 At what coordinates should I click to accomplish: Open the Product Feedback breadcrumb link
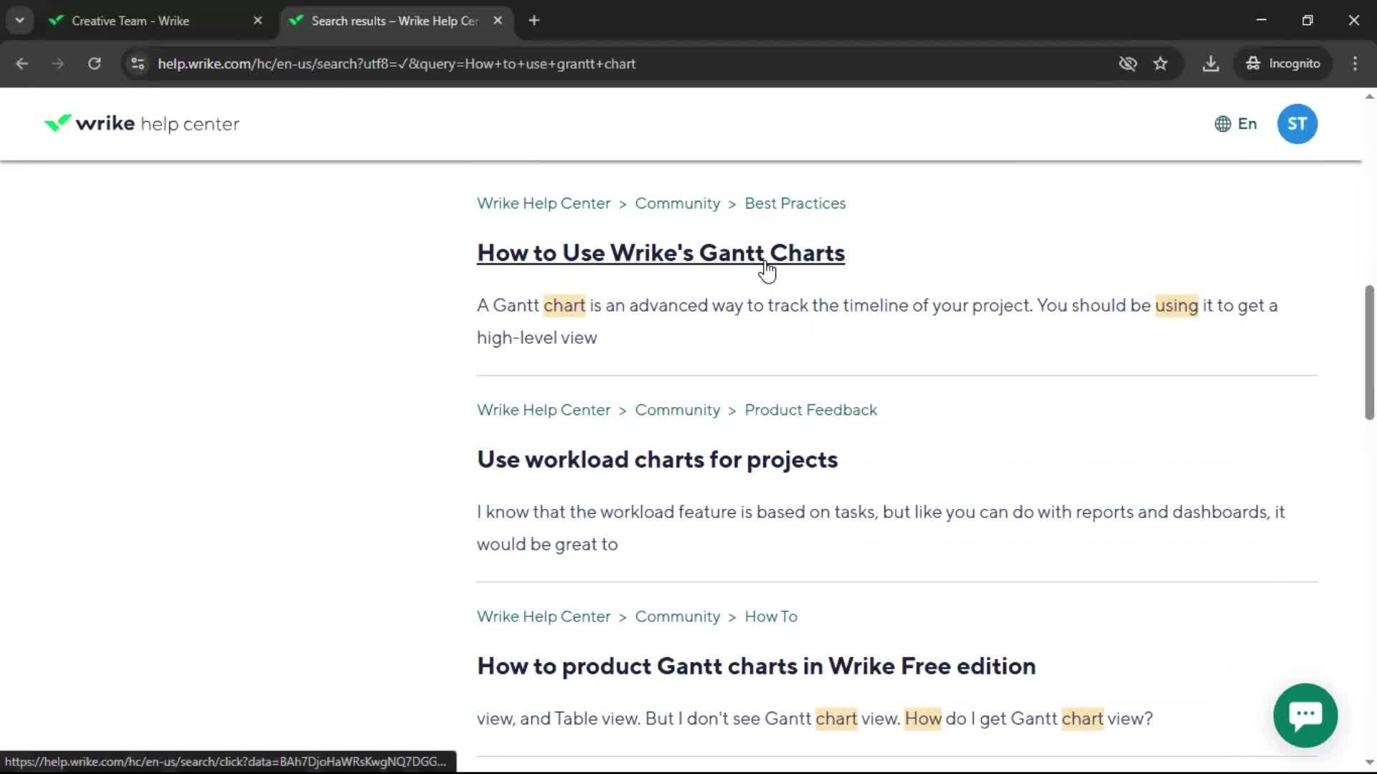[810, 410]
